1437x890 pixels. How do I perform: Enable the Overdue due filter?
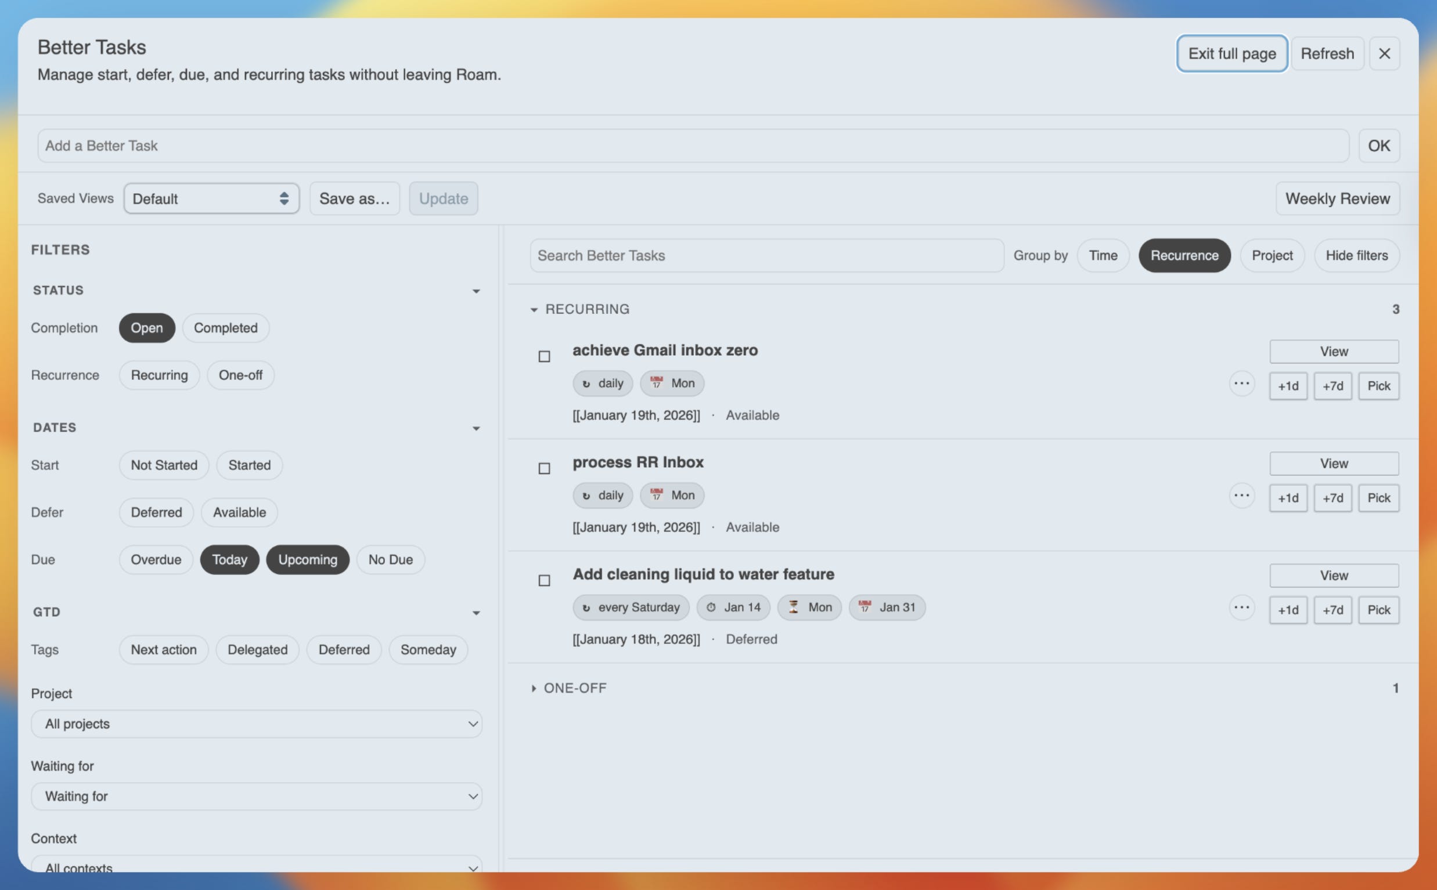[156, 560]
